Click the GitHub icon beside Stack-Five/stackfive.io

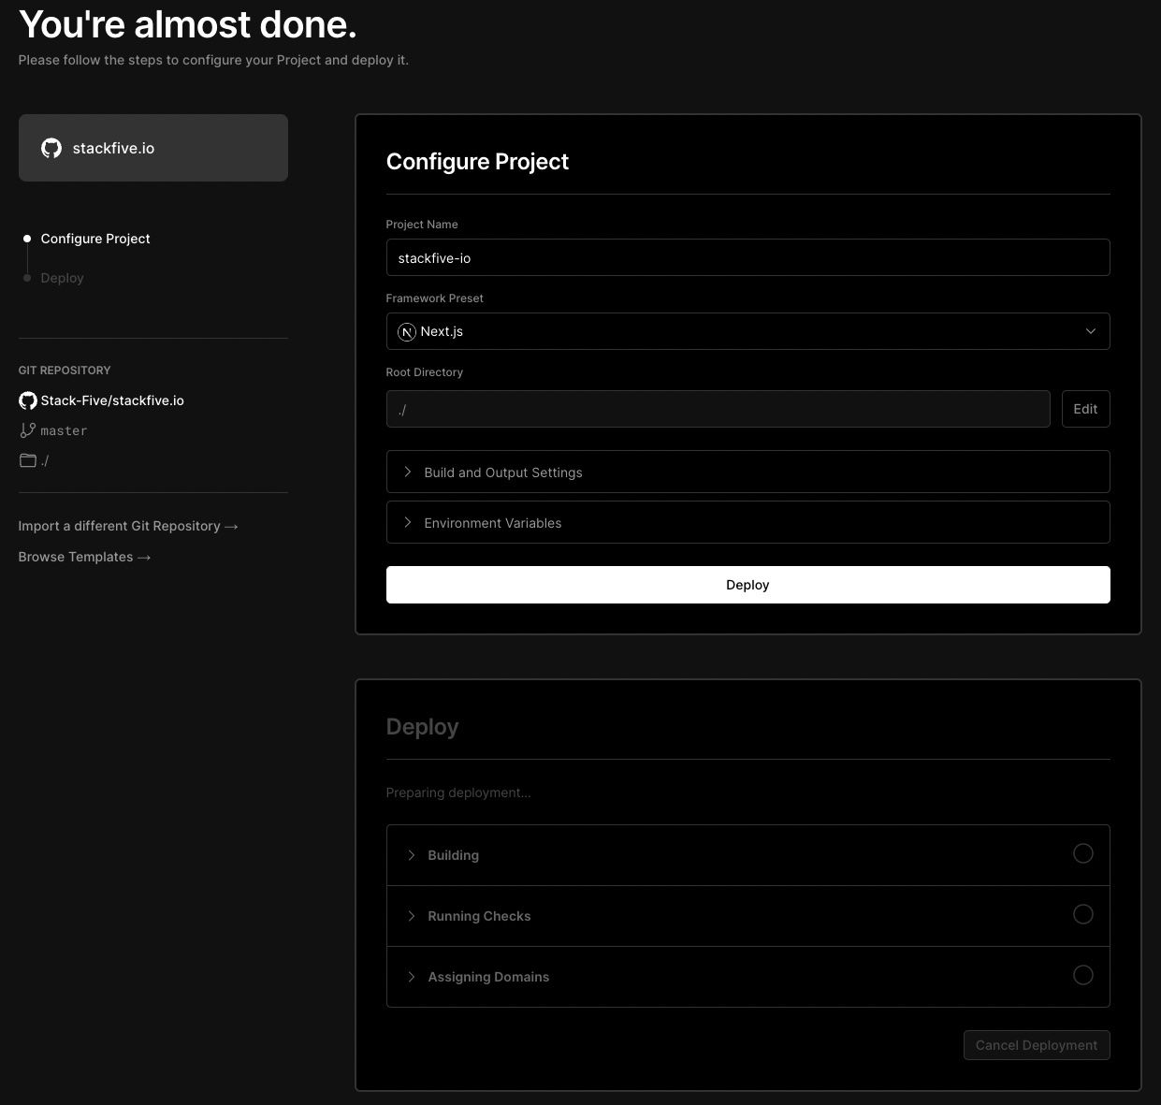pos(28,400)
